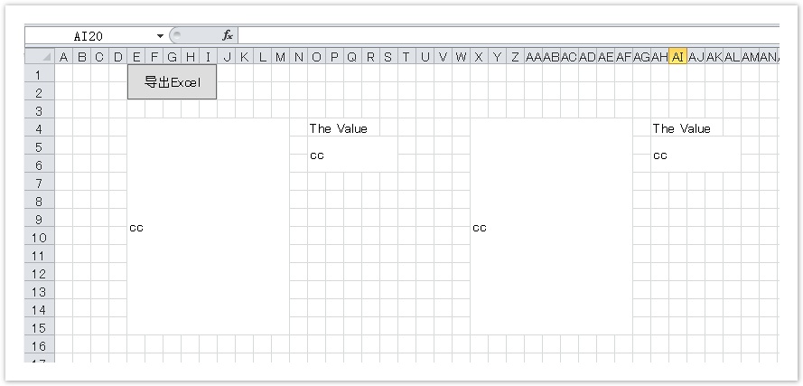Select column header M

point(280,57)
